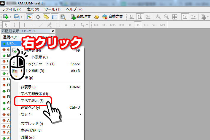This screenshot has width=210, height=140.
Task: Open the View (表示) menu
Action: tap(33, 9)
